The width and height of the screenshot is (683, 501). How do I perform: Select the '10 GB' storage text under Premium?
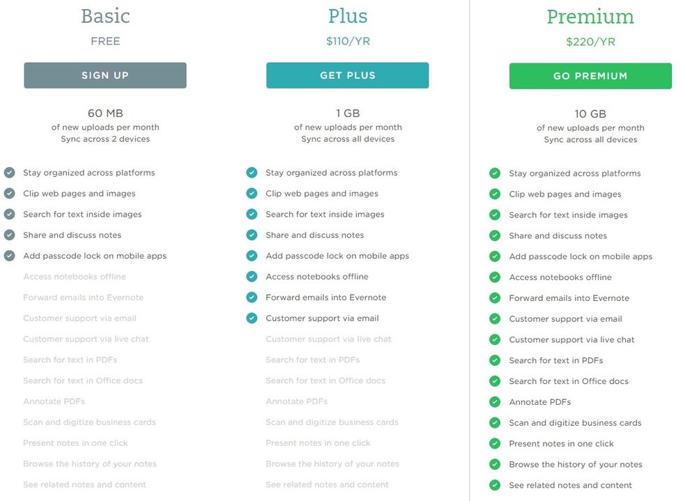click(590, 113)
